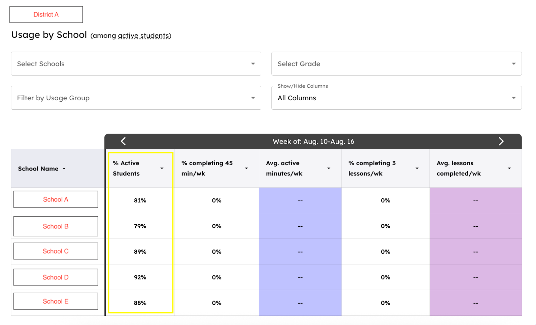Click School A's blue average minutes cell

tap(300, 201)
